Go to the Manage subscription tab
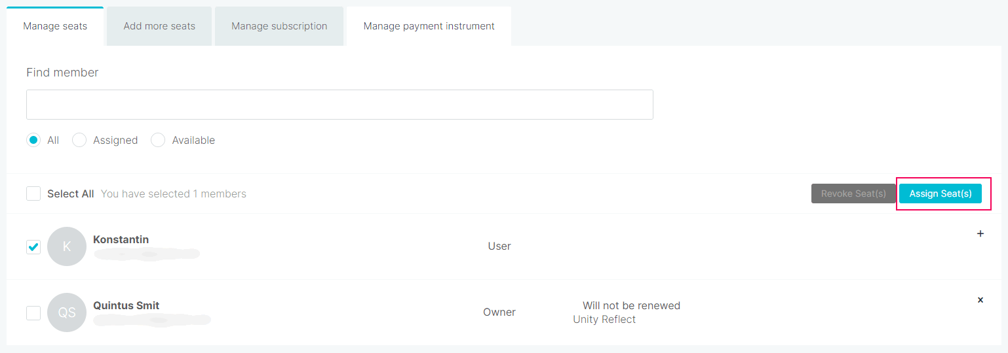The image size is (1008, 353). coord(279,26)
